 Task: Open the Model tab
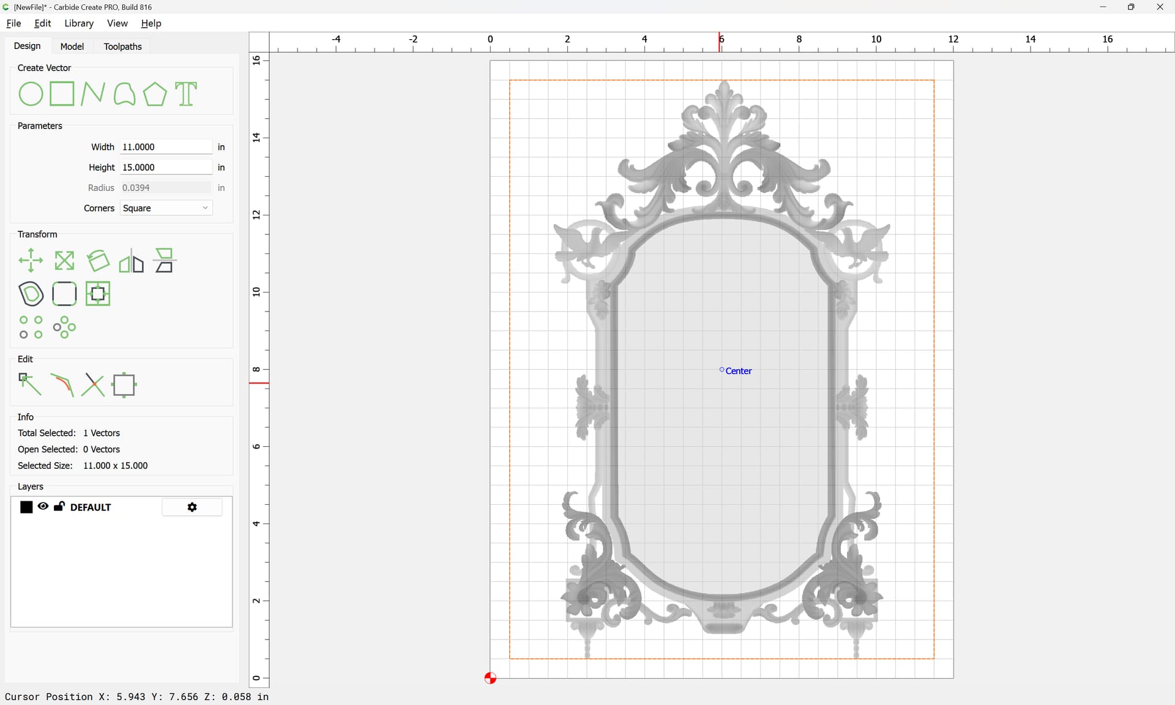coord(72,47)
